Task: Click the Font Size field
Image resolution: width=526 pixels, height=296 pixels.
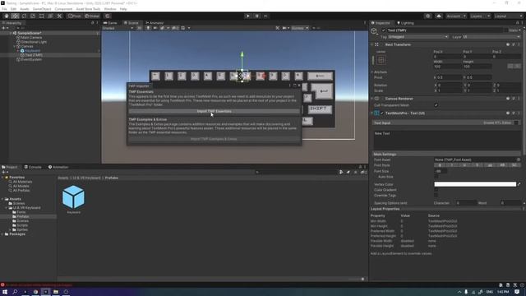Action: 441,171
